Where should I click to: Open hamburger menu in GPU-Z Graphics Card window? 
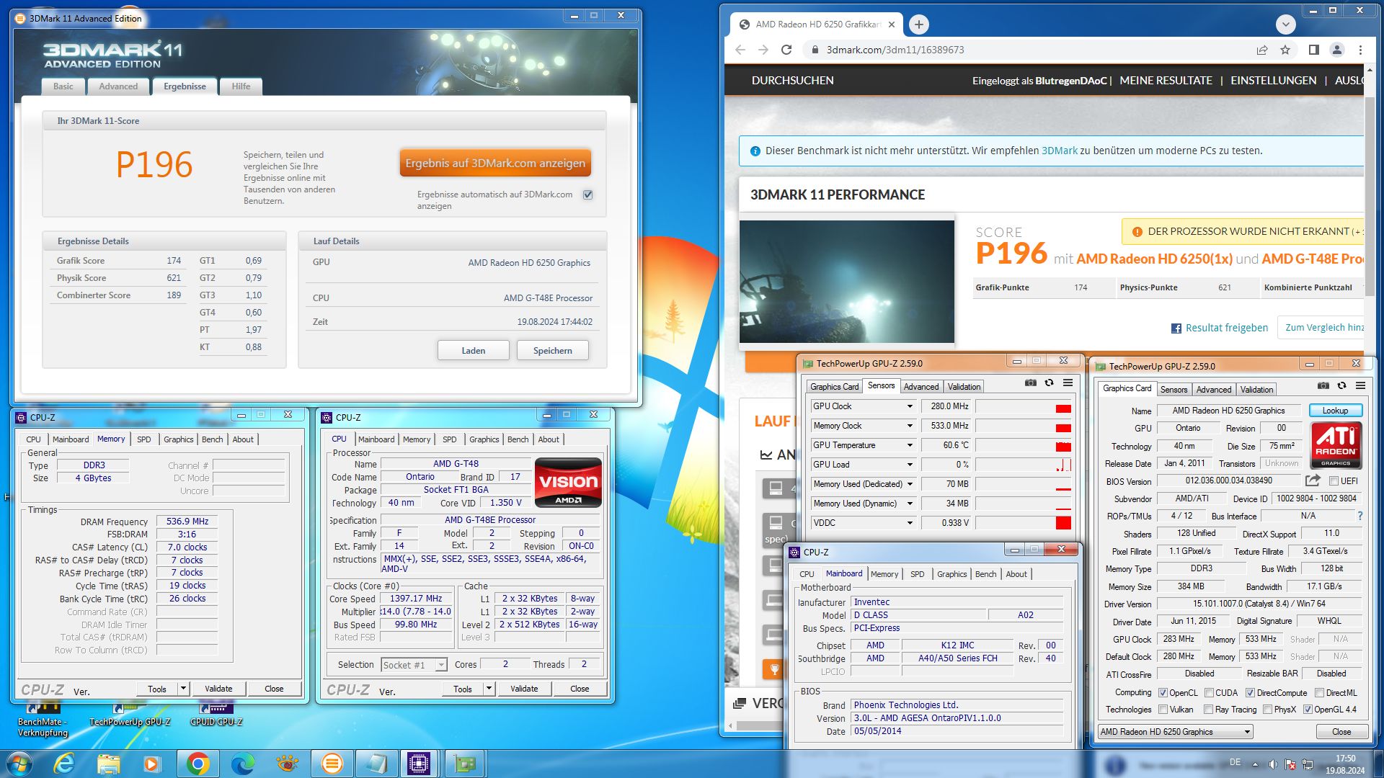pos(1361,385)
